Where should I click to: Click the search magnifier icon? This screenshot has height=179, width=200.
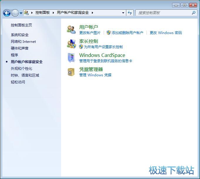tap(194, 13)
